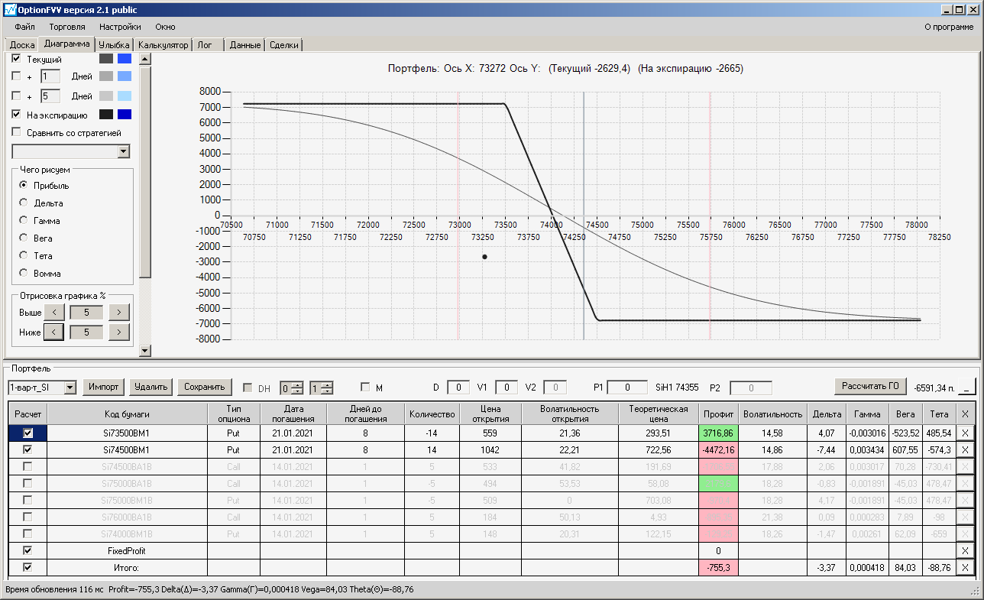This screenshot has width=984, height=600.
Task: Open the Окно menu
Action: click(165, 27)
